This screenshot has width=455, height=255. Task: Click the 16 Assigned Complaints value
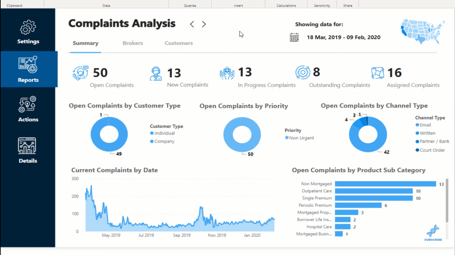coord(394,73)
